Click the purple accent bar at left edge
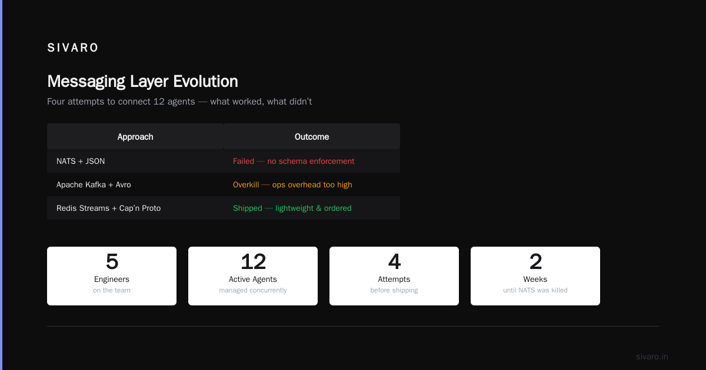This screenshot has height=370, width=706. tap(1, 185)
